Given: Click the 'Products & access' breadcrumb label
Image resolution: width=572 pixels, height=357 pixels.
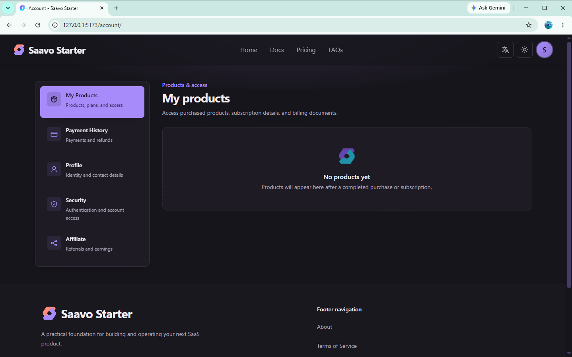Looking at the screenshot, I should (185, 85).
